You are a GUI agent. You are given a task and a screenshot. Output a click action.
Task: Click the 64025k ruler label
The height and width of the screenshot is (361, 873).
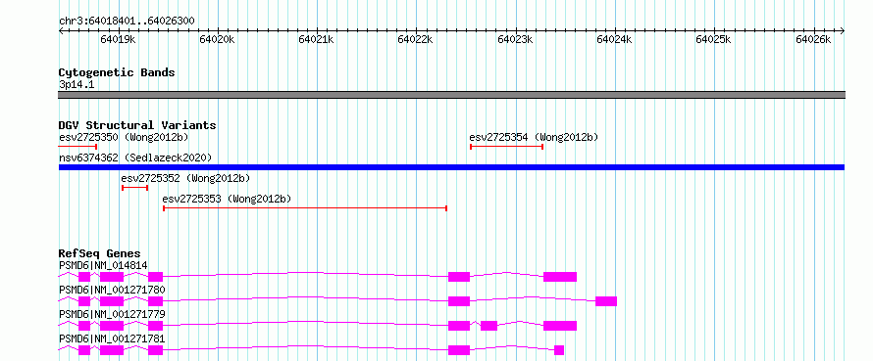[x=714, y=40]
